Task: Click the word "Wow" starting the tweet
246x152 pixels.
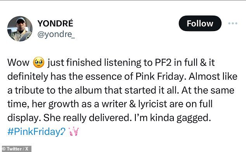Action: (x=18, y=63)
